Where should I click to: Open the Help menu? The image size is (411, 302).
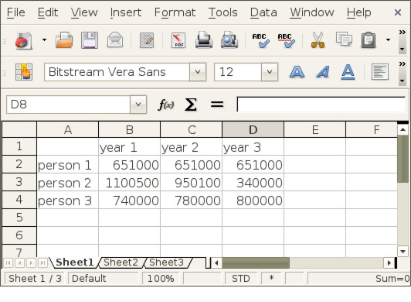[x=358, y=12]
